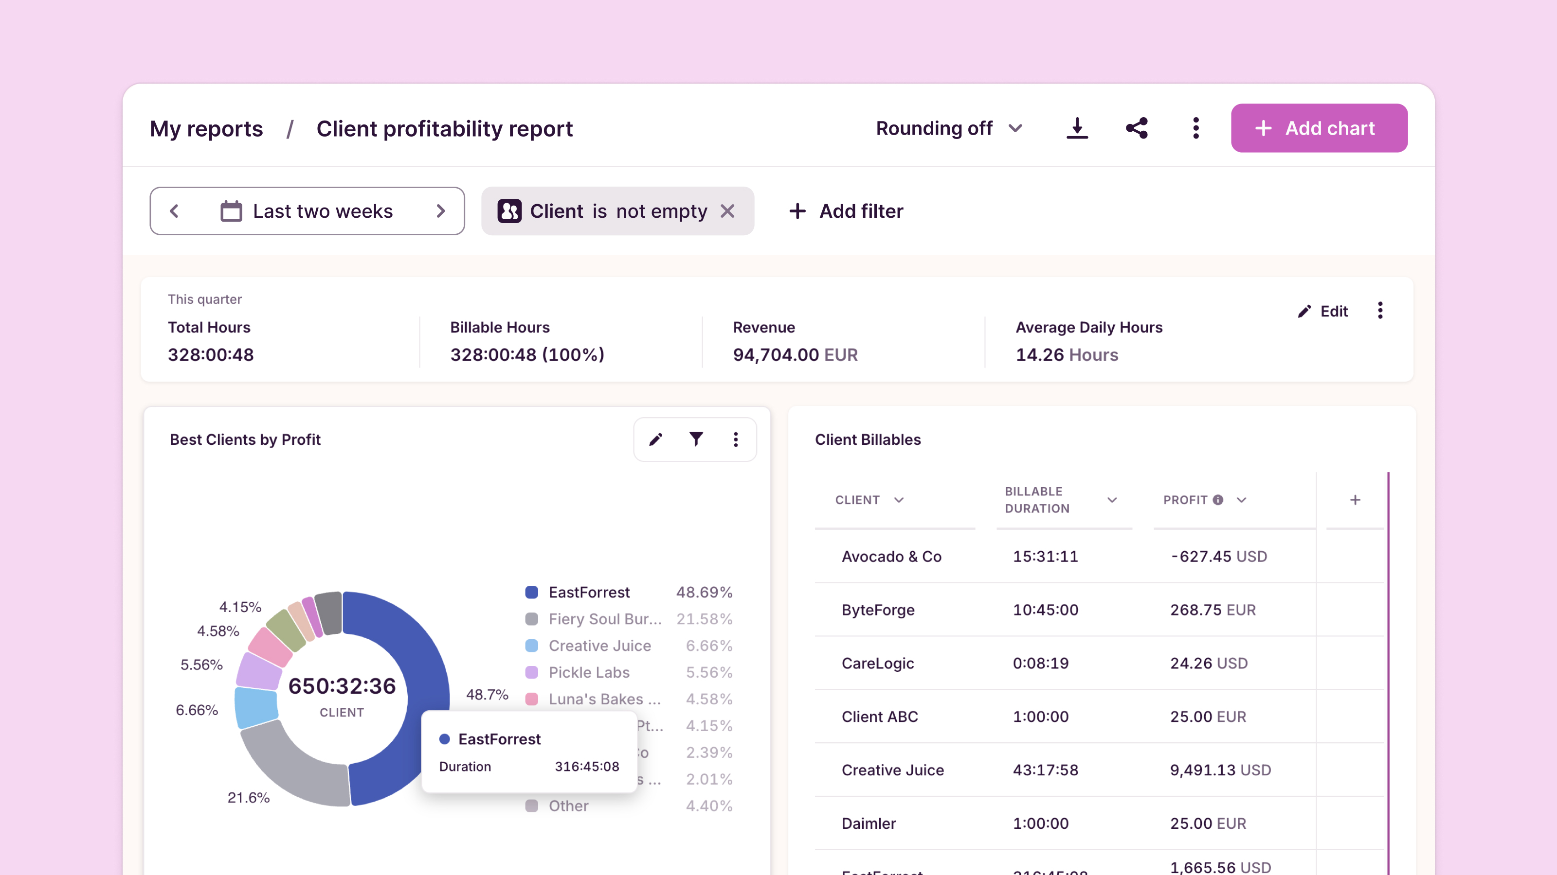Open Best Clients chart three-dot menu
This screenshot has width=1557, height=875.
pyautogui.click(x=736, y=439)
